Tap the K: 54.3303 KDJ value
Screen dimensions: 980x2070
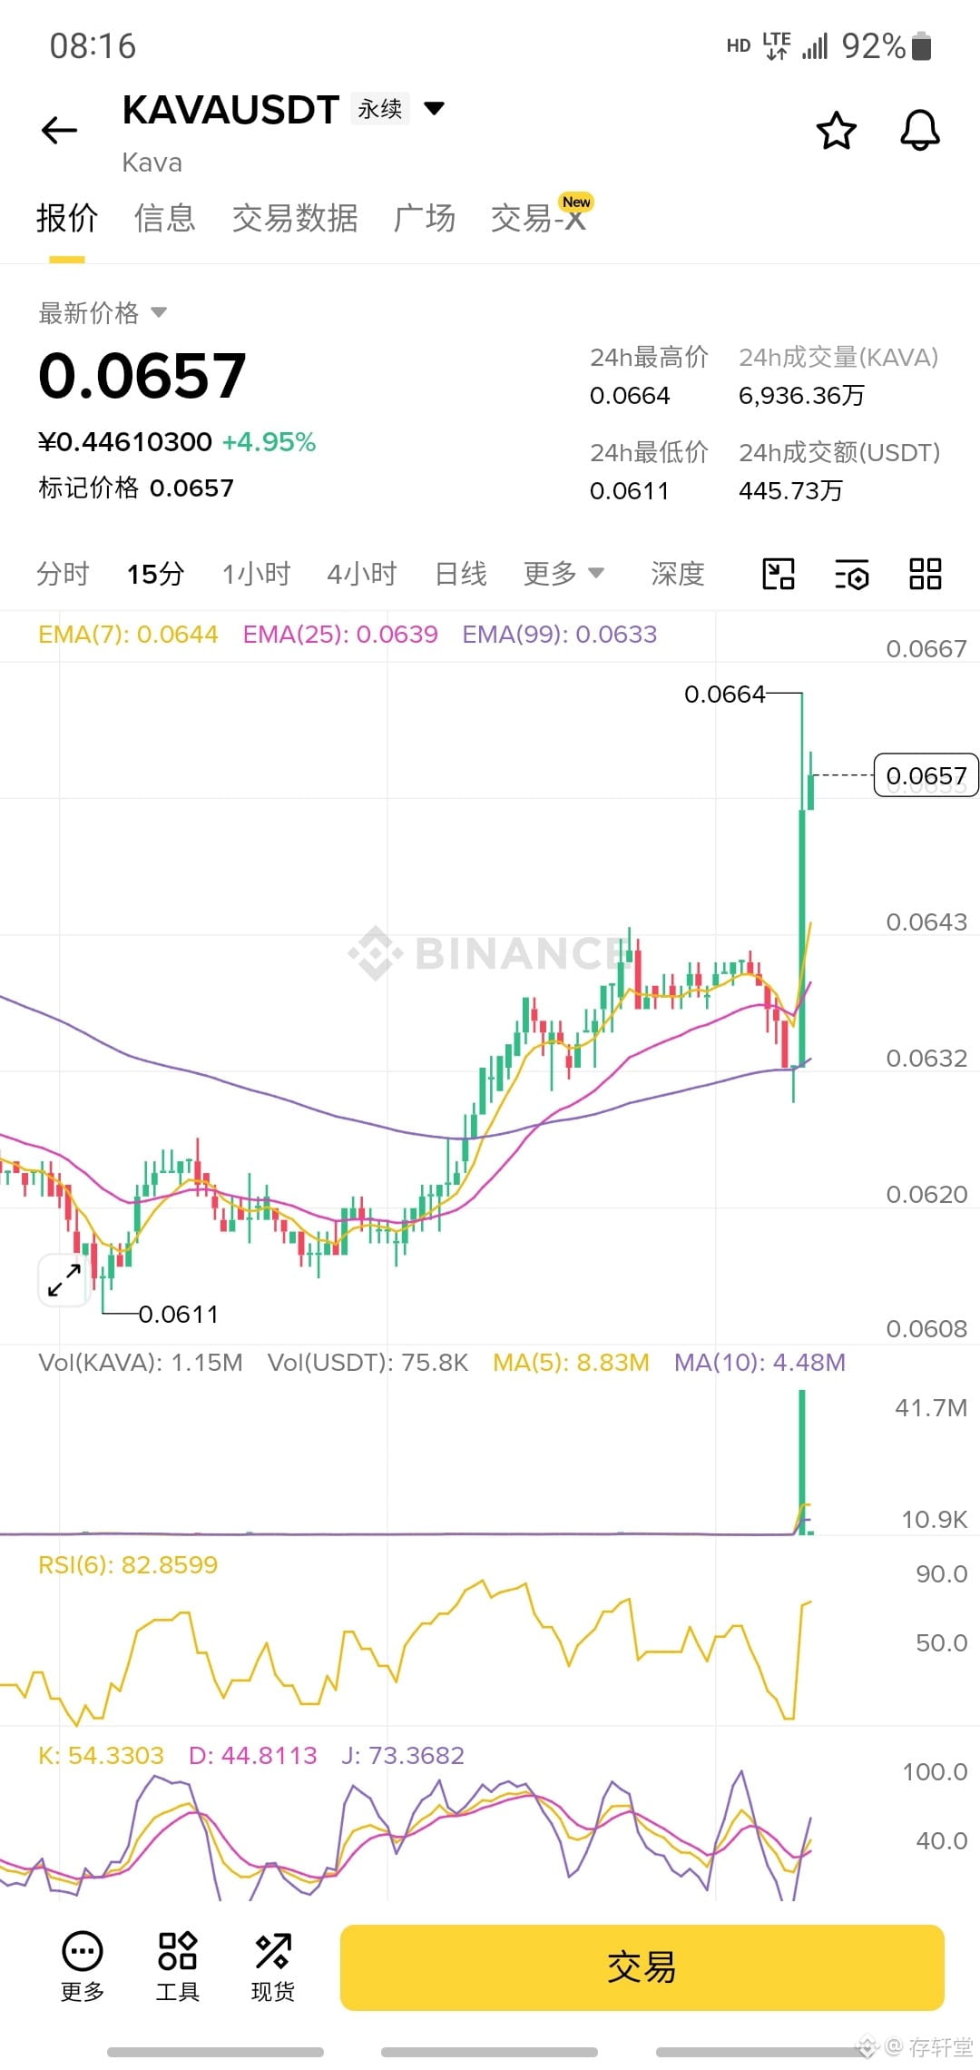[x=101, y=1756]
